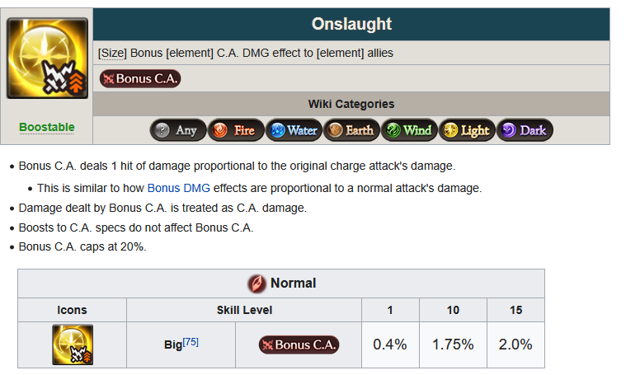Screen dimensions: 626x375
Task: Click the 2.0% value at level 15
Action: [x=515, y=345]
